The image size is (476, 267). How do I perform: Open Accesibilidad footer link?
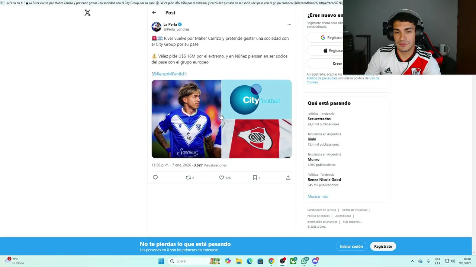pyautogui.click(x=343, y=216)
